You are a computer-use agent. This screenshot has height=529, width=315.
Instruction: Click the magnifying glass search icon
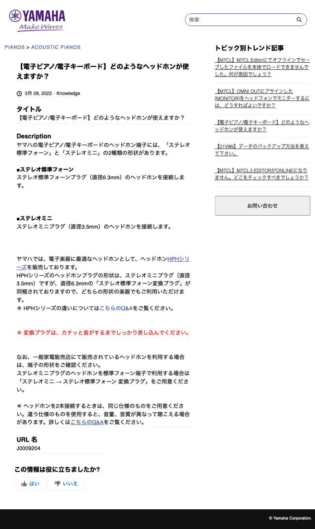coord(299,20)
